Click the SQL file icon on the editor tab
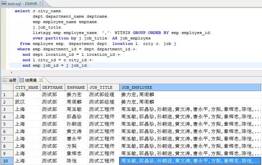Screen dimensions: 262x165 tap(4, 3)
